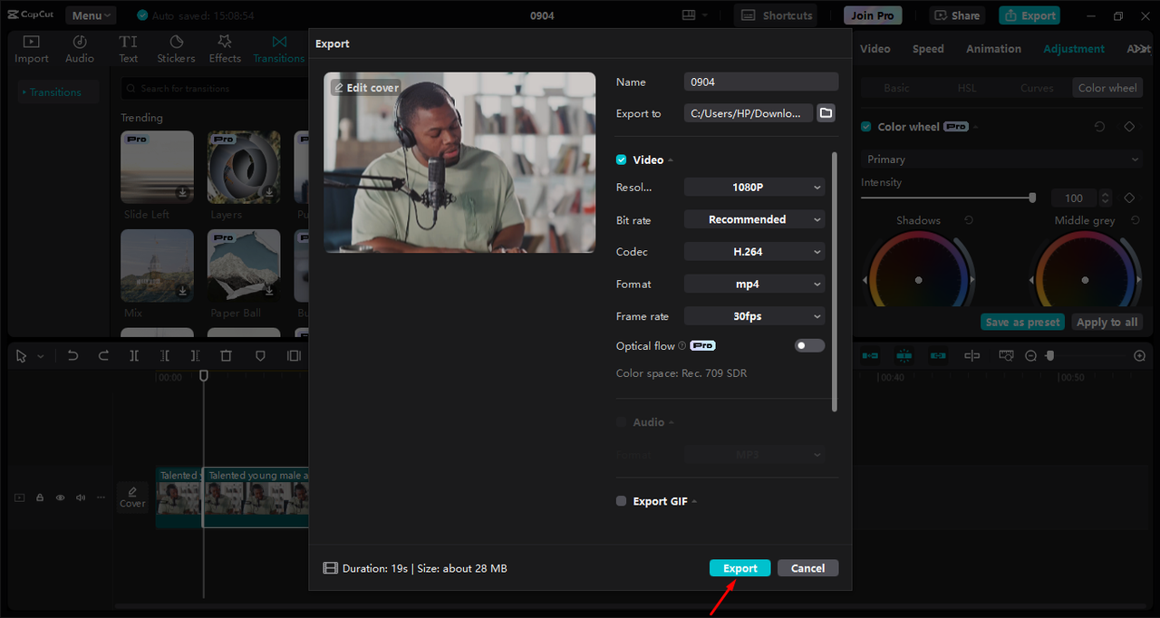This screenshot has height=618, width=1160.
Task: Open the Curves adjustment subtab
Action: [x=1037, y=88]
